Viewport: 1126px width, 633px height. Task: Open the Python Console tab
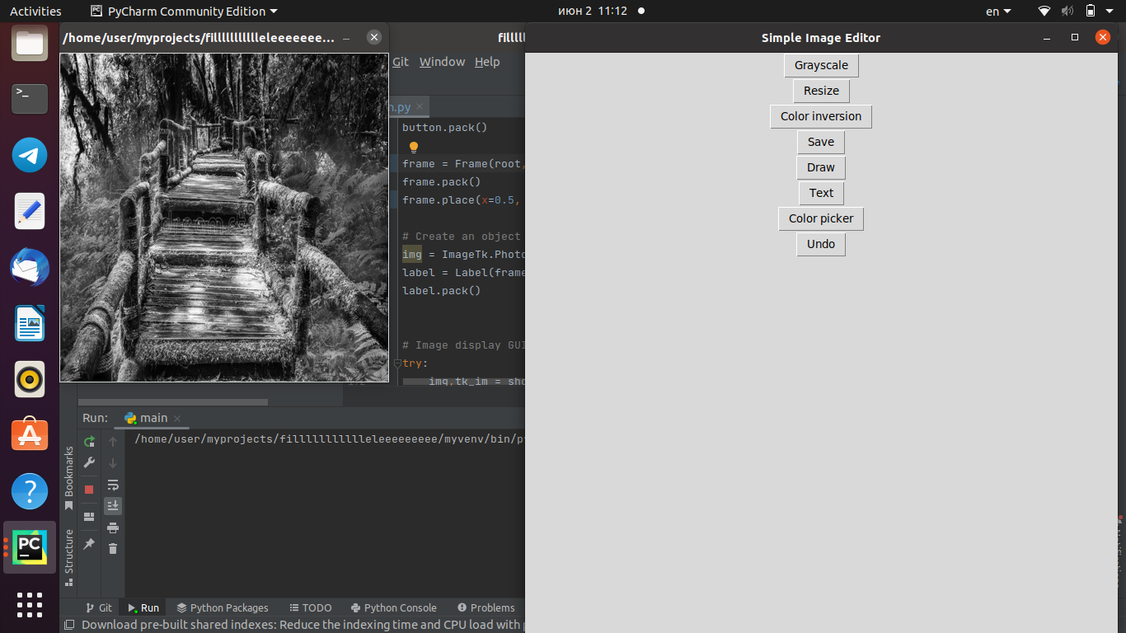393,607
